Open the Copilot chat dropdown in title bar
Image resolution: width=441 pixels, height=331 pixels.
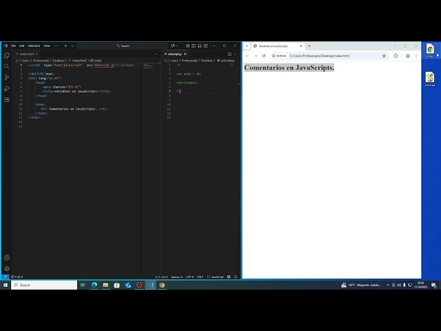pyautogui.click(x=174, y=46)
